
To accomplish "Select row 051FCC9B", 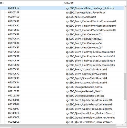I will (14, 43).
